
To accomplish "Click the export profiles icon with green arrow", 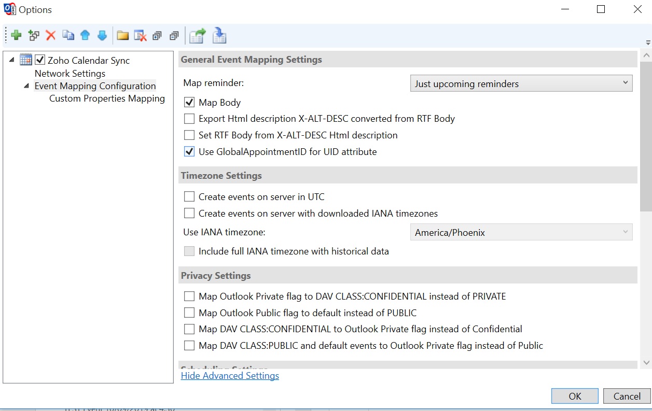I will pos(197,35).
